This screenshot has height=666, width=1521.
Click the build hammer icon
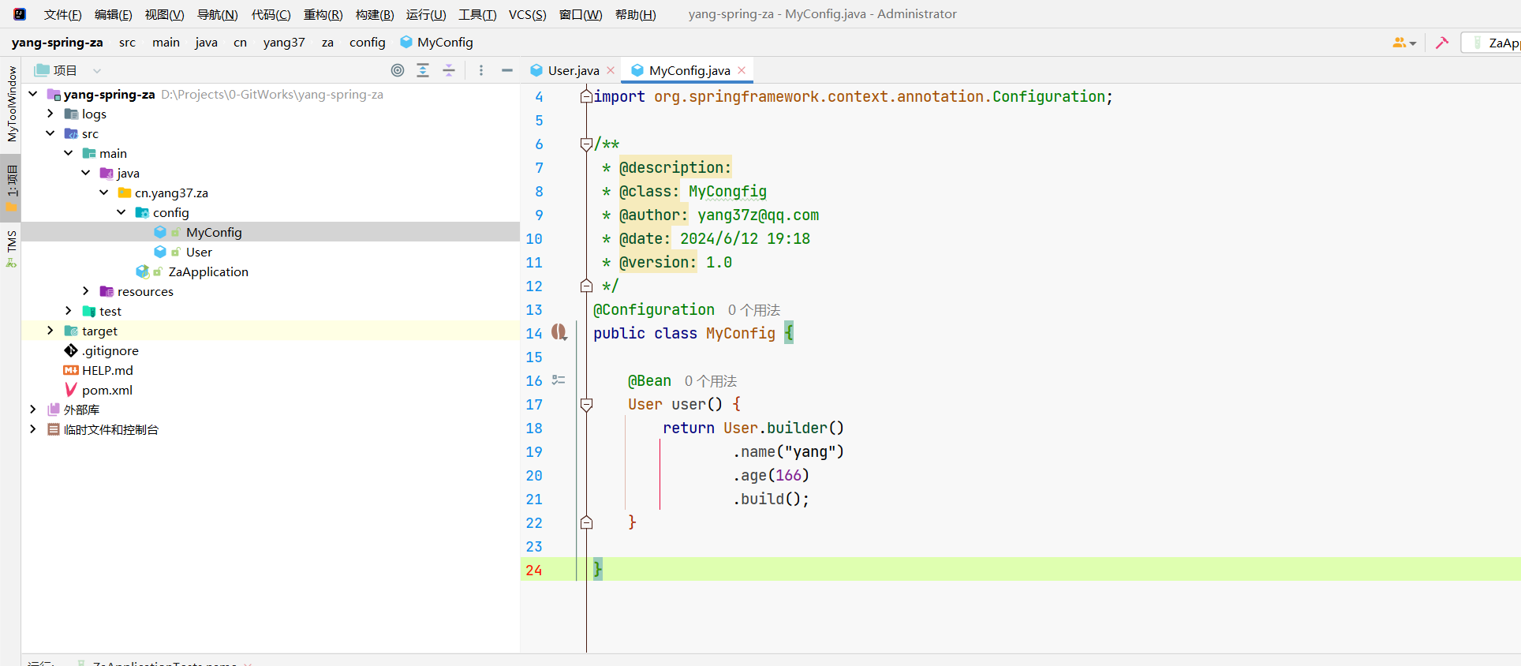pos(1442,43)
